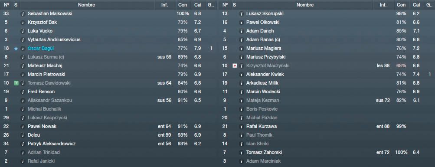Viewport: 435px width, 167px height.
Task: Click the right table's Inf. column header
Action: point(383,5)
